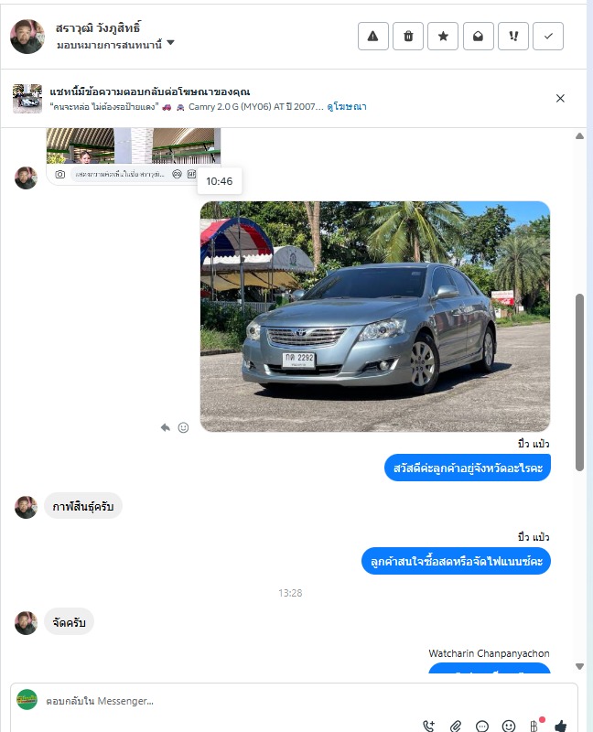This screenshot has height=732, width=593.
Task: Attach a file with paperclip icon
Action: point(456,726)
